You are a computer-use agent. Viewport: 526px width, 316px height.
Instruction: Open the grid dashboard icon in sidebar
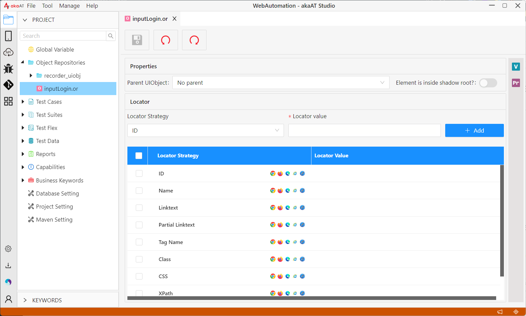[x=8, y=101]
